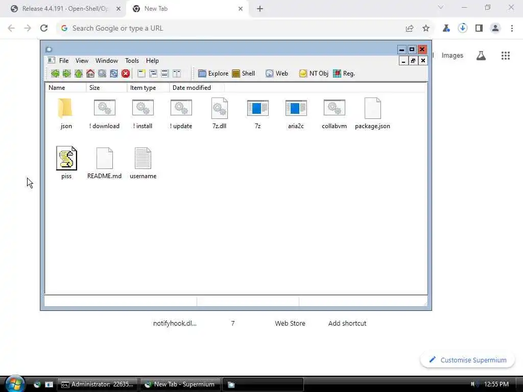Select the README.md file
This screenshot has width=523, height=392.
pyautogui.click(x=104, y=163)
